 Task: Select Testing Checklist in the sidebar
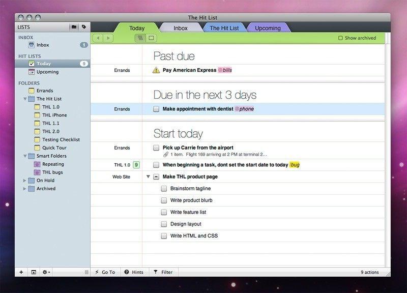click(61, 139)
